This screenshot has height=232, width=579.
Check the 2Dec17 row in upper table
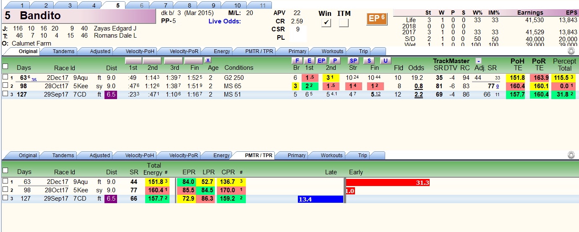(5, 77)
